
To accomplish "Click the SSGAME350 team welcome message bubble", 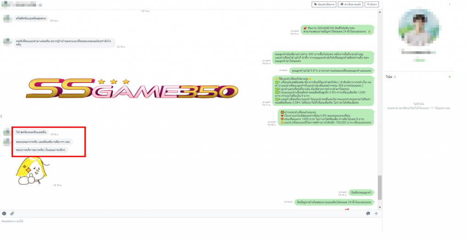I will tap(337, 30).
